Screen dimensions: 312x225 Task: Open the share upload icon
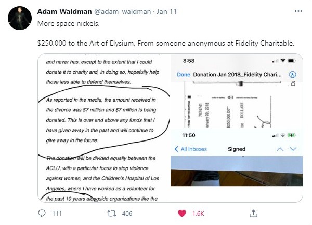point(253,213)
